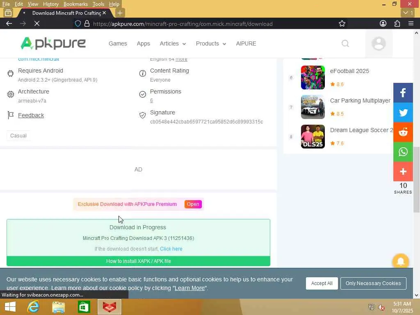Share on Reddit
This screenshot has width=420, height=315.
pyautogui.click(x=403, y=132)
